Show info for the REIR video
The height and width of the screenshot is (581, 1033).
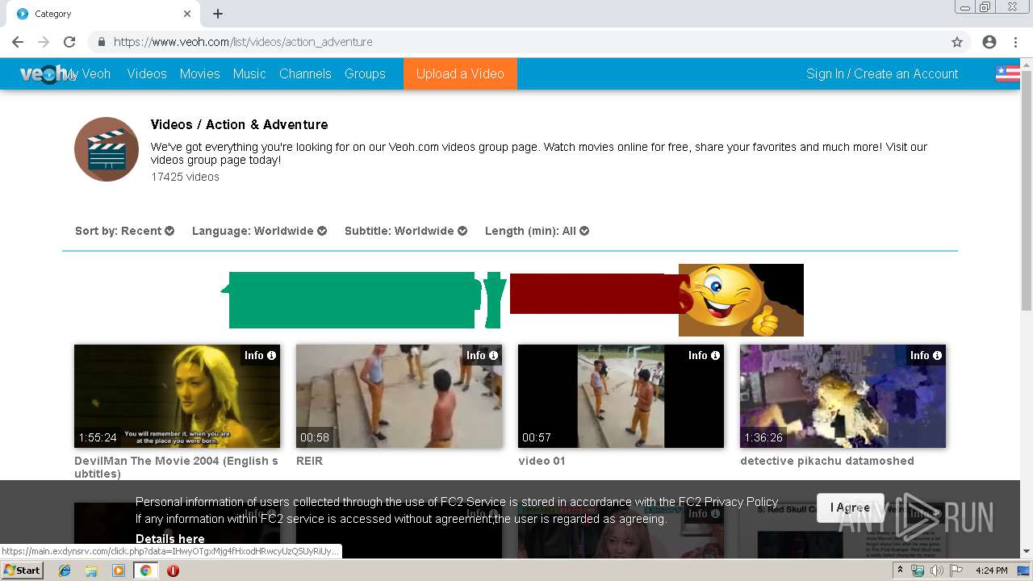tap(482, 355)
